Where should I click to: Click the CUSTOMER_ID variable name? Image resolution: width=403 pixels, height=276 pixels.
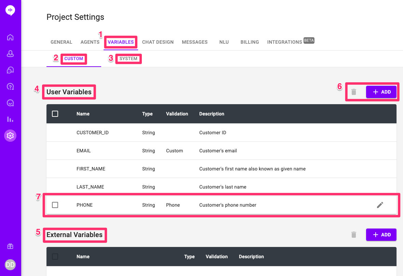click(x=93, y=133)
